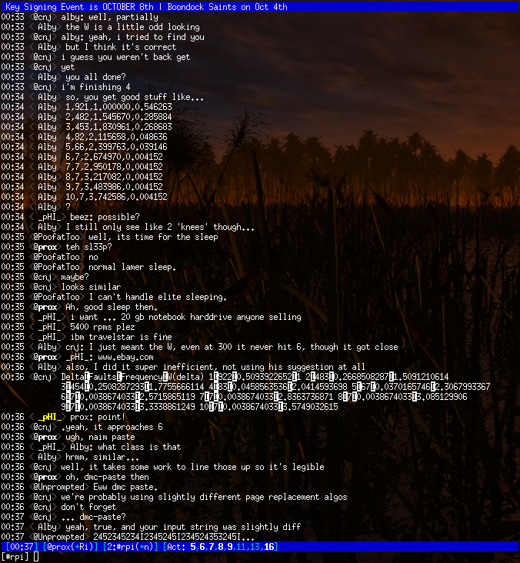Click data line '4,82,2.115658,0.048636'
Screen dimensions: 520x563
[x=116, y=137]
